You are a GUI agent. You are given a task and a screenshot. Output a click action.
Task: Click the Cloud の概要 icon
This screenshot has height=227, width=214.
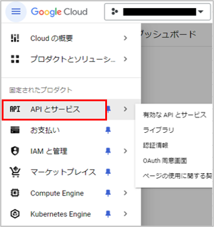(15, 38)
